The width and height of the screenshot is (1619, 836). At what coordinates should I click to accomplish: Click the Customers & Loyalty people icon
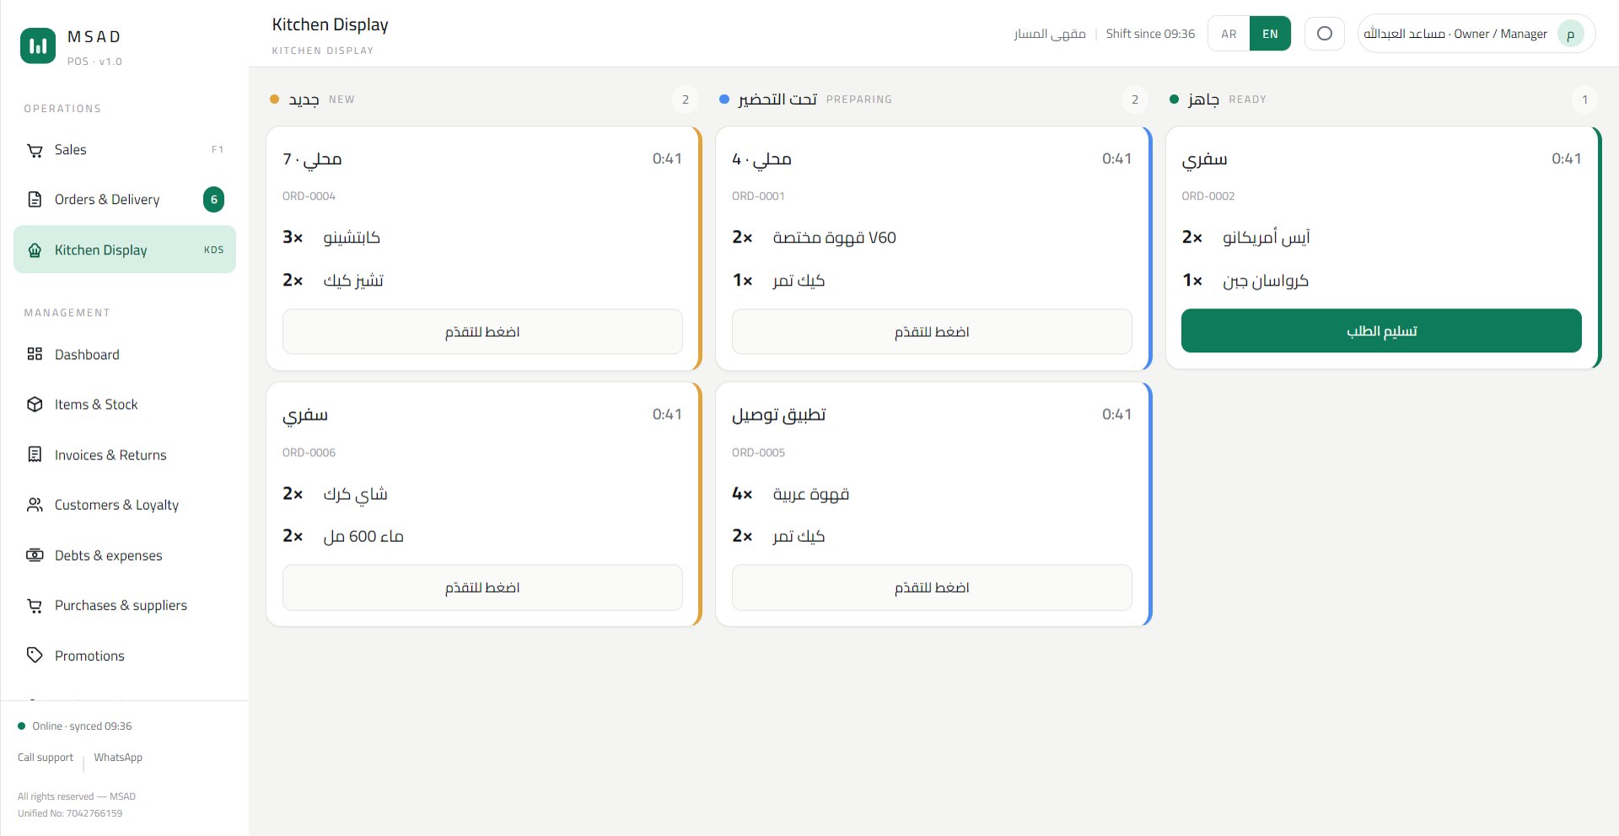coord(35,505)
